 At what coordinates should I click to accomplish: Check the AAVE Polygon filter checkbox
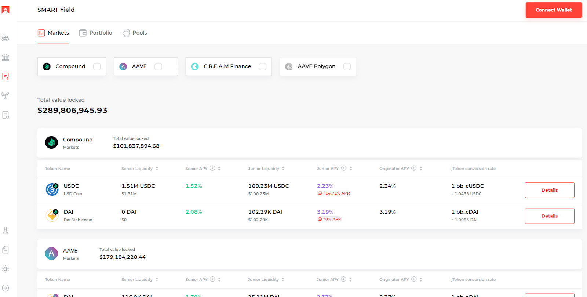click(x=347, y=66)
